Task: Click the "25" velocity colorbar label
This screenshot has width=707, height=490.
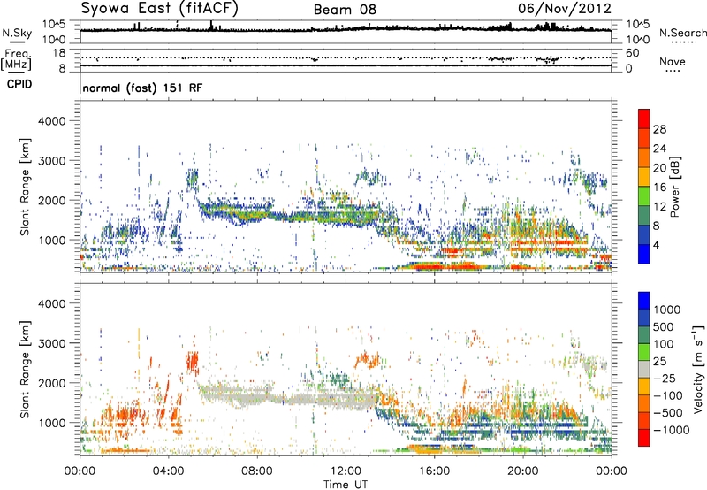Action: click(x=659, y=362)
